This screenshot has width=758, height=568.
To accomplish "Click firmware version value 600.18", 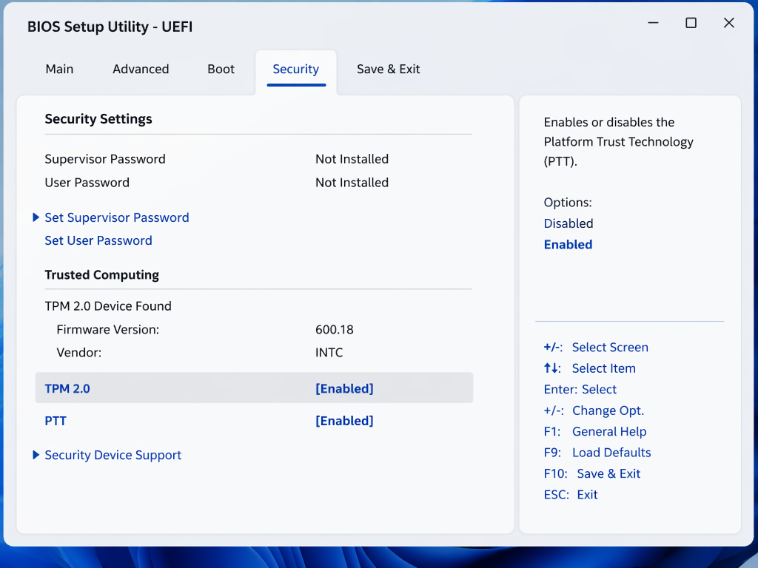I will coord(335,329).
